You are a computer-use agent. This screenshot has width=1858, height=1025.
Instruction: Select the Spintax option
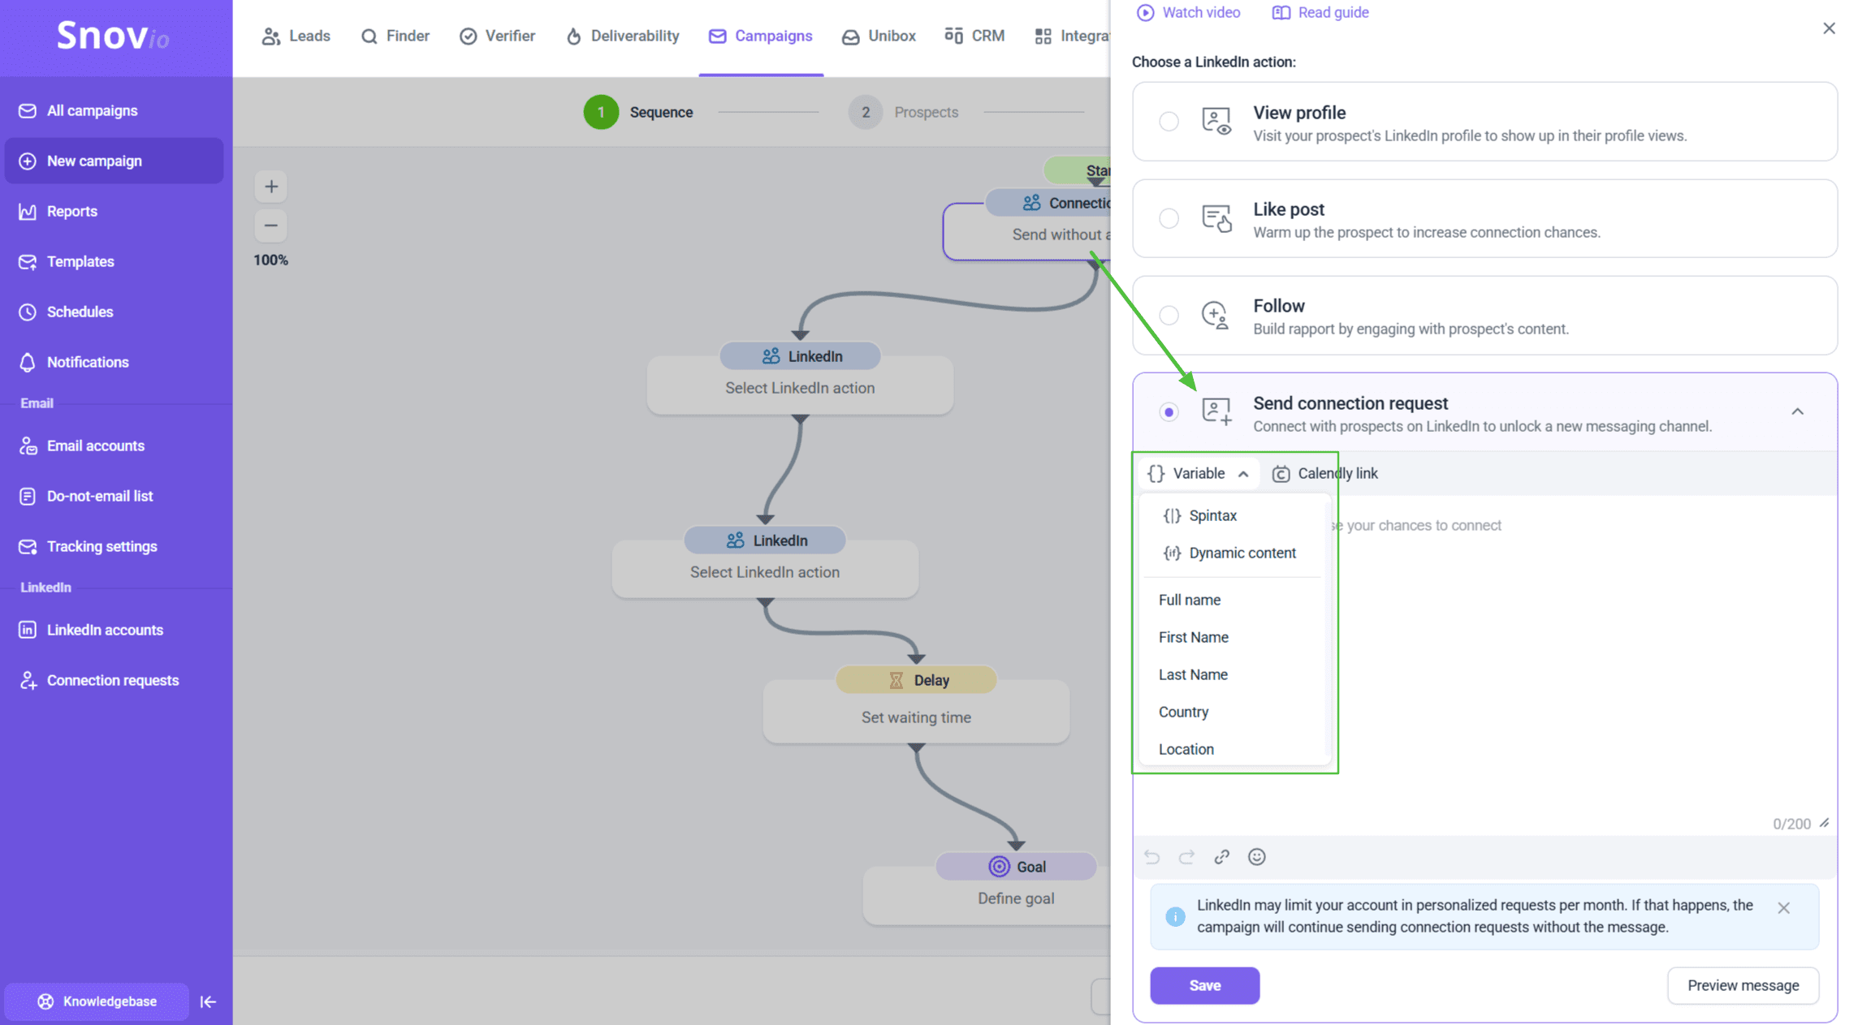pyautogui.click(x=1212, y=515)
